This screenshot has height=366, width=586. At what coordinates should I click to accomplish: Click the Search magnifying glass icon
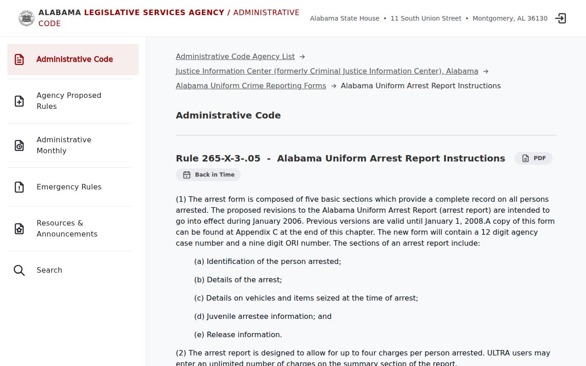19,270
